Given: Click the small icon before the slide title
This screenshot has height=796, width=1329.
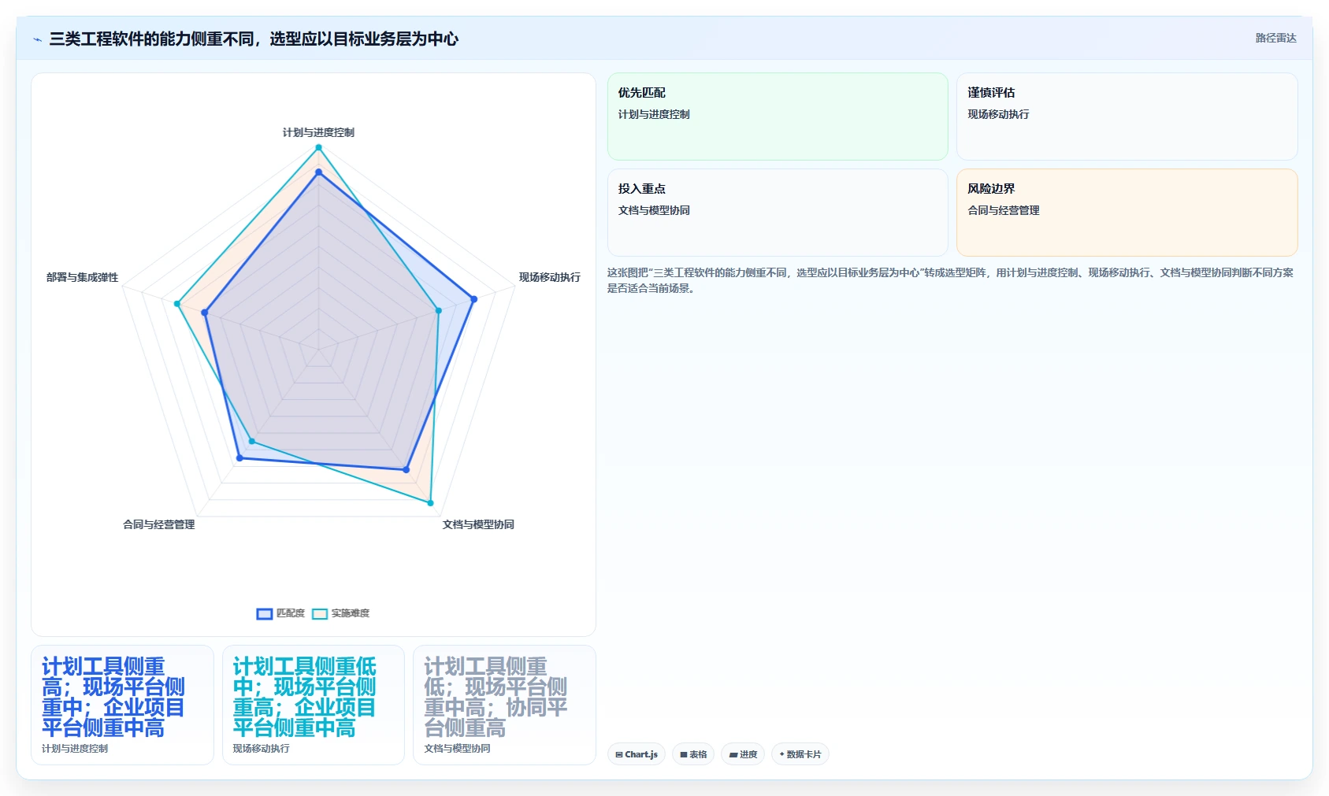Looking at the screenshot, I should click(37, 39).
